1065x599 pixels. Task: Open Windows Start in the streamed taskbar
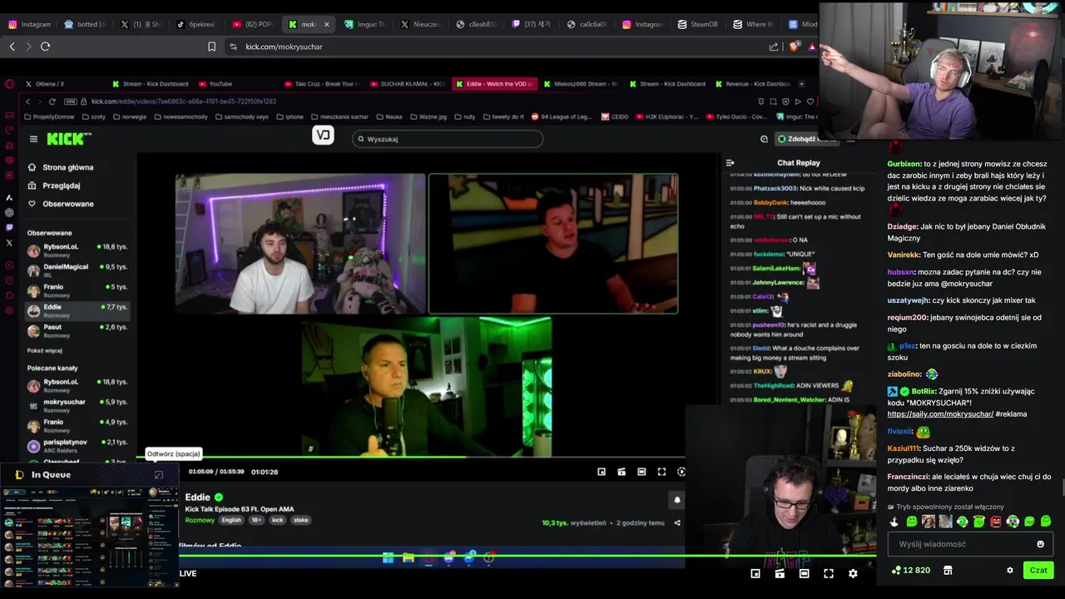(388, 557)
